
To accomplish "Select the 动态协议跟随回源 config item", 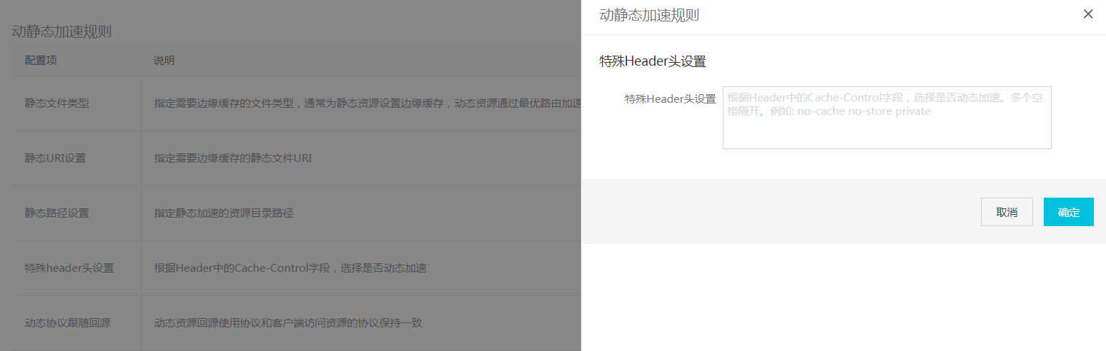I will pos(68,323).
